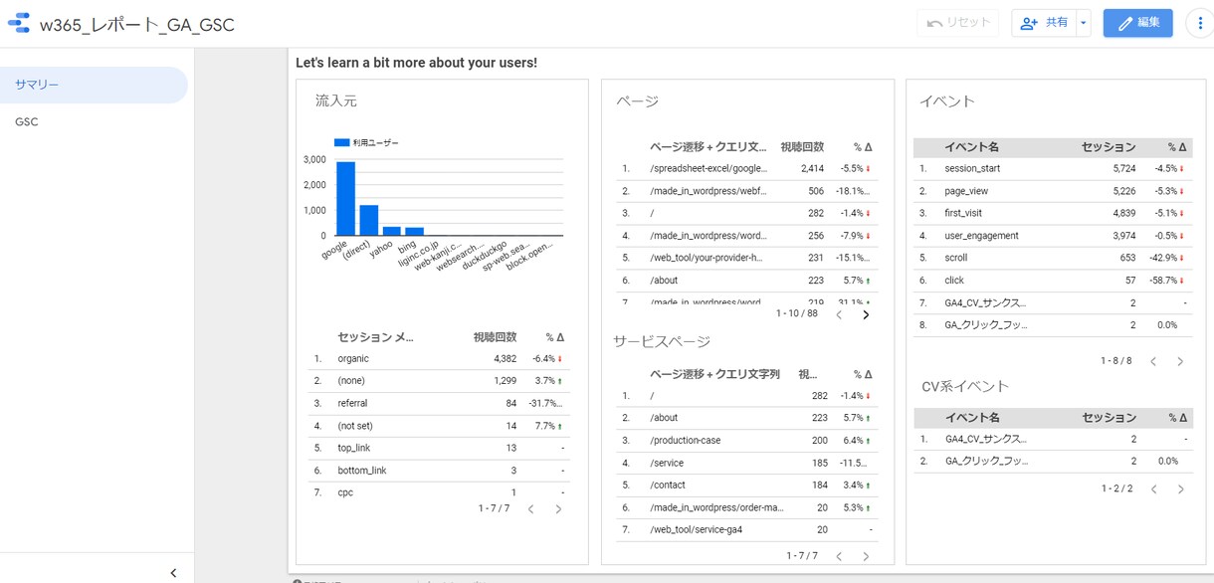Click the サービスページ section heading
The height and width of the screenshot is (583, 1214).
pos(662,341)
